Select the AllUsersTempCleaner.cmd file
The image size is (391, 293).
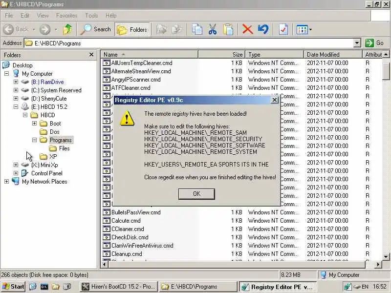142,63
